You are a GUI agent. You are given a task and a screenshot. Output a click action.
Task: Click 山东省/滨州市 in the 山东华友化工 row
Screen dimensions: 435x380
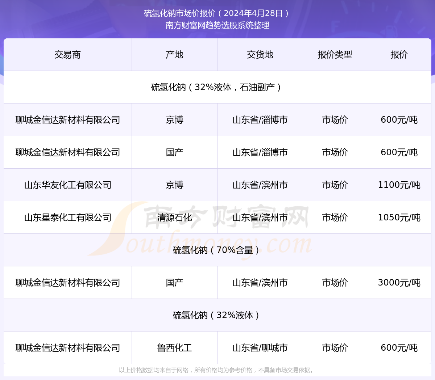click(260, 185)
